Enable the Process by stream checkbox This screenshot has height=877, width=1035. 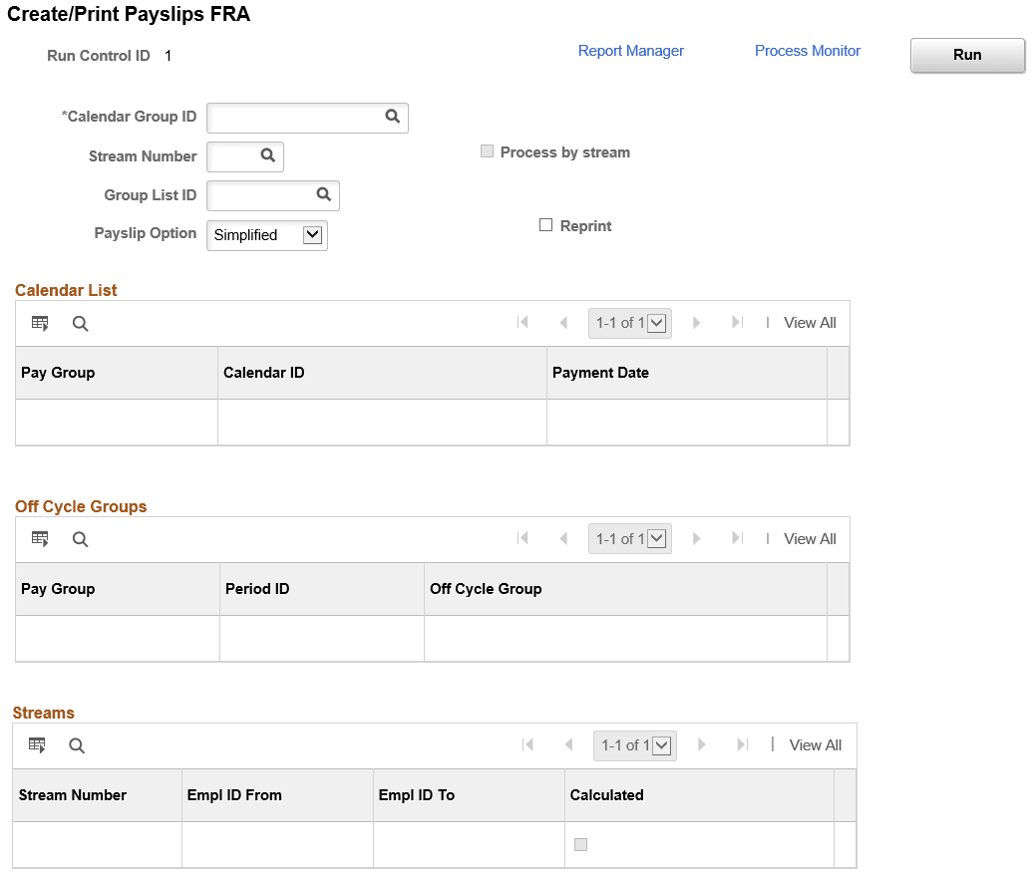[x=487, y=150]
